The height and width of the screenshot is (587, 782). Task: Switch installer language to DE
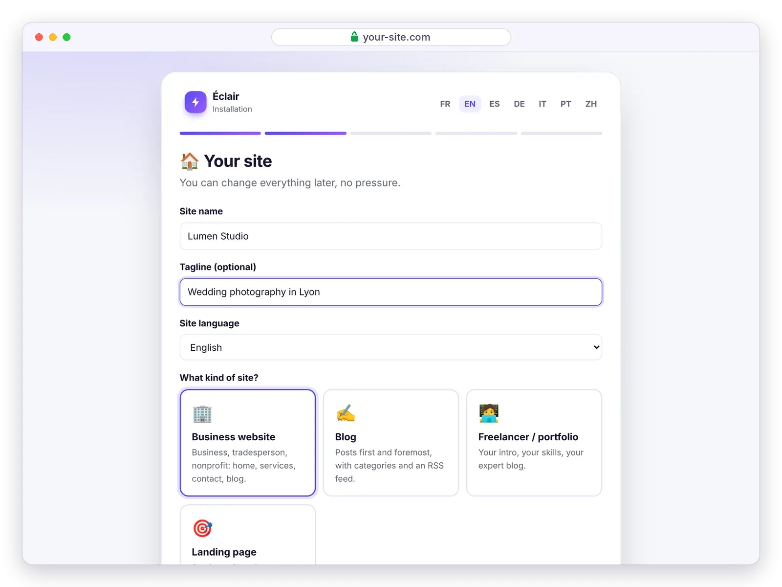519,104
